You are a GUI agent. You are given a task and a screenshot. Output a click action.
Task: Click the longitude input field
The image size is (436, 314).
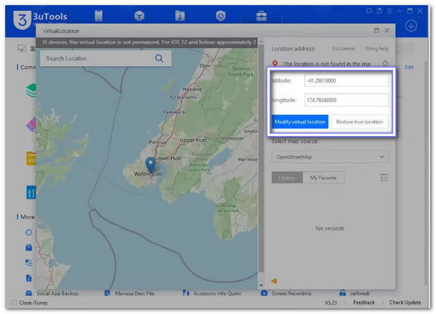[347, 100]
